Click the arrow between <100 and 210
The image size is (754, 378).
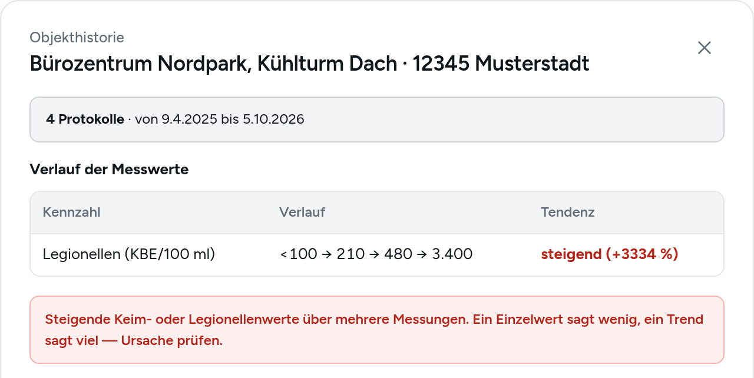pos(327,254)
